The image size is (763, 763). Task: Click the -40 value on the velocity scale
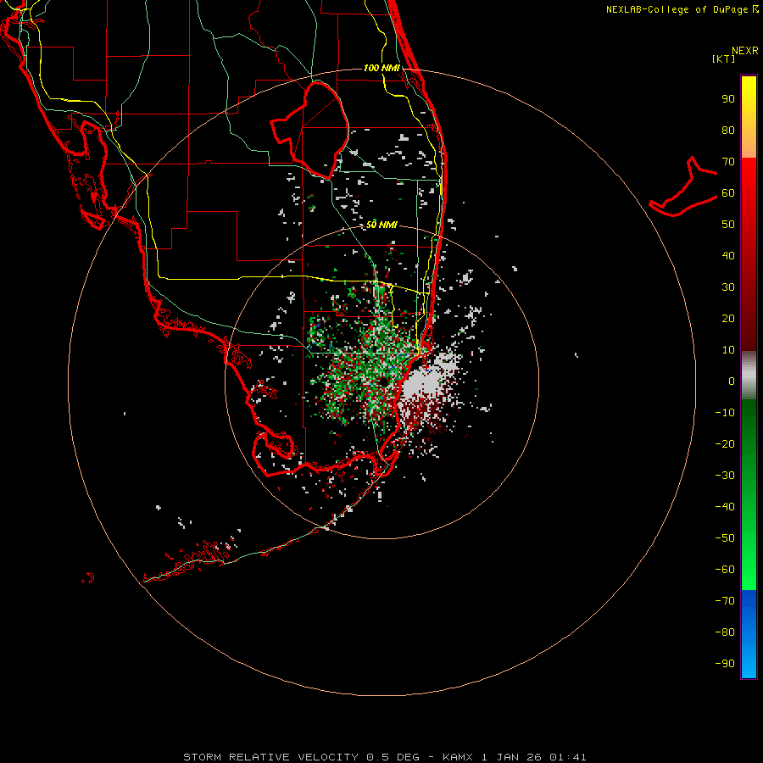[x=725, y=507]
